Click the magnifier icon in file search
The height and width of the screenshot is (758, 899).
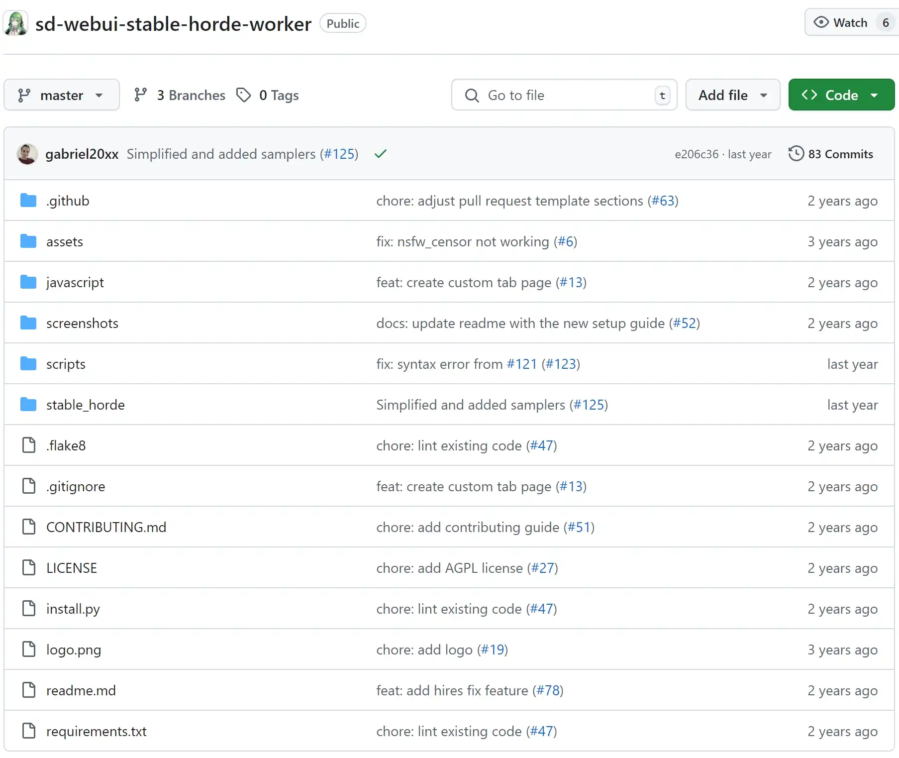tap(472, 95)
